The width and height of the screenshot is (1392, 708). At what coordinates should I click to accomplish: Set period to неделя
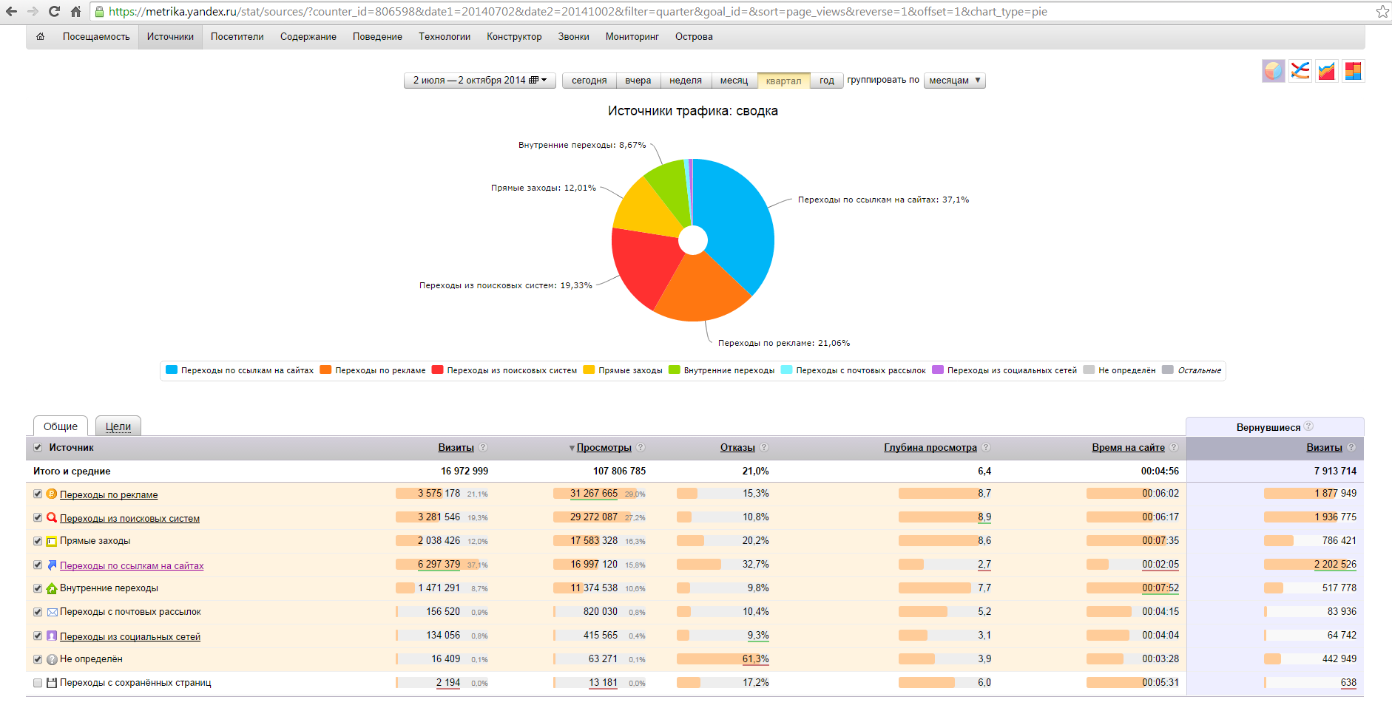[686, 80]
